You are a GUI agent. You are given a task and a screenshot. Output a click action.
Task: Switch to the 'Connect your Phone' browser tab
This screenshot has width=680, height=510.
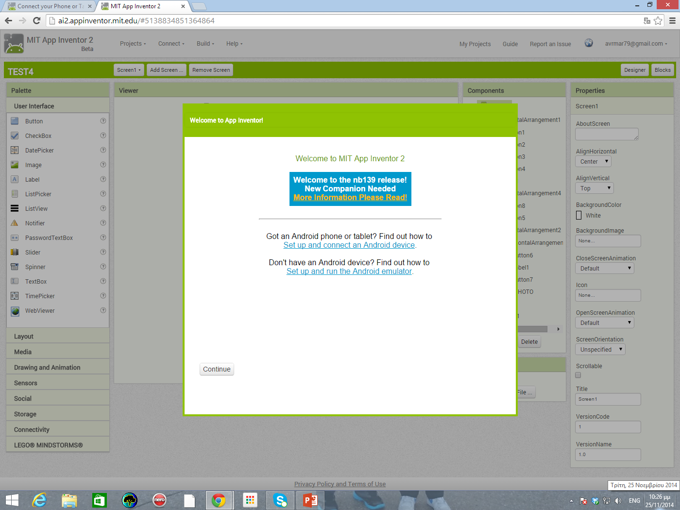pyautogui.click(x=51, y=6)
